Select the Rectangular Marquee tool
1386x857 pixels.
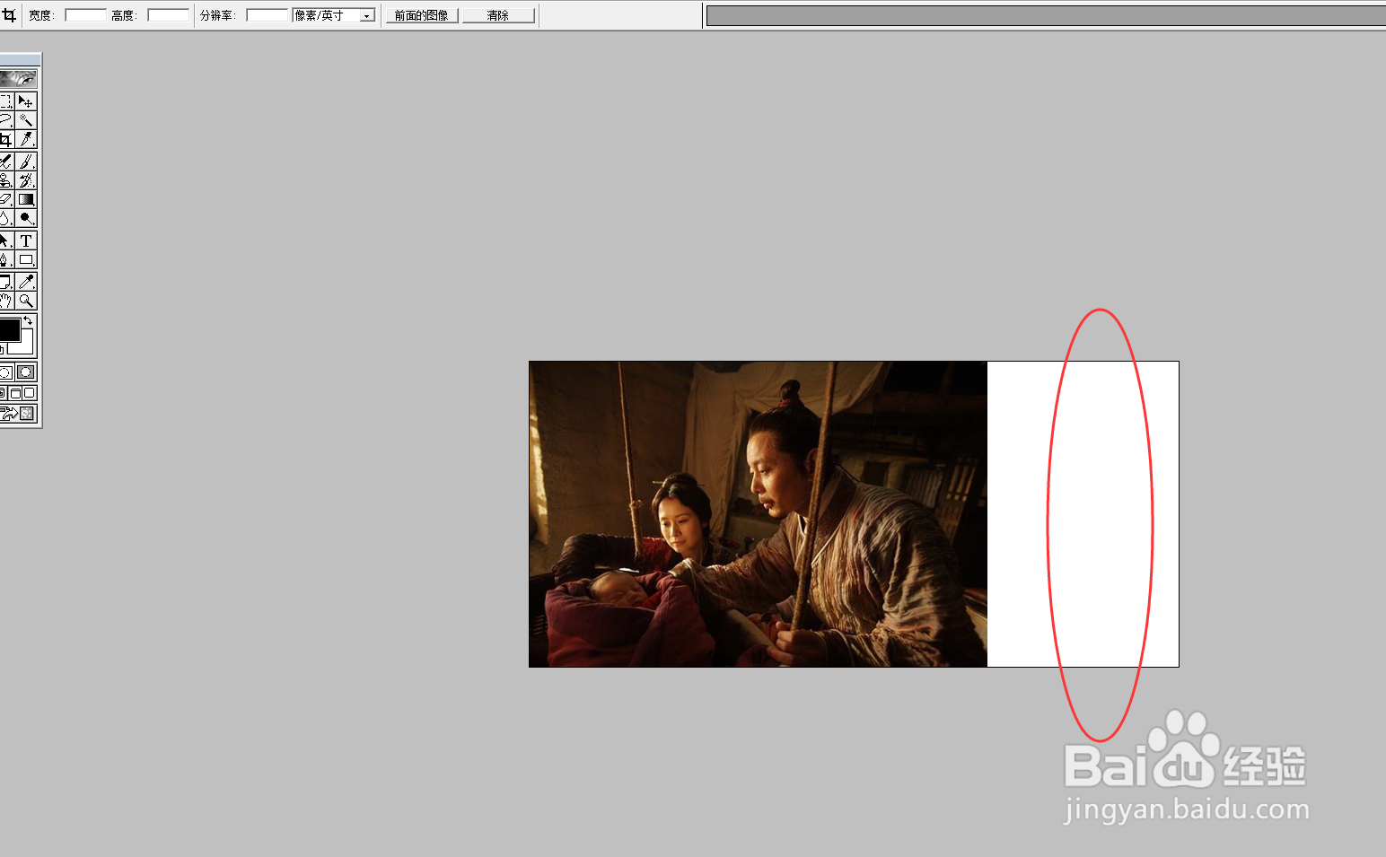pyautogui.click(x=5, y=101)
